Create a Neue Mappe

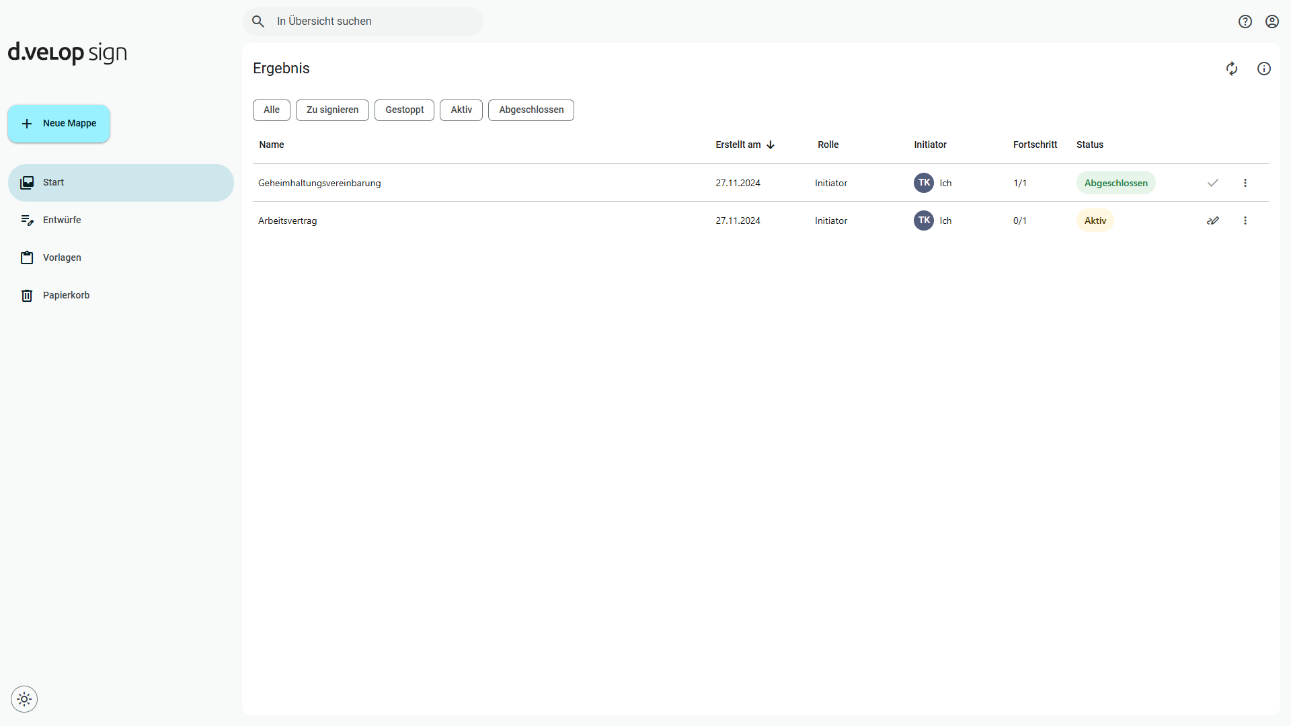pyautogui.click(x=58, y=123)
